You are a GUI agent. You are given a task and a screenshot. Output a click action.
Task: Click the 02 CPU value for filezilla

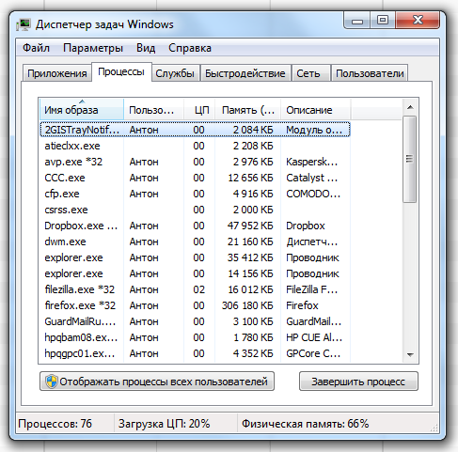(198, 289)
